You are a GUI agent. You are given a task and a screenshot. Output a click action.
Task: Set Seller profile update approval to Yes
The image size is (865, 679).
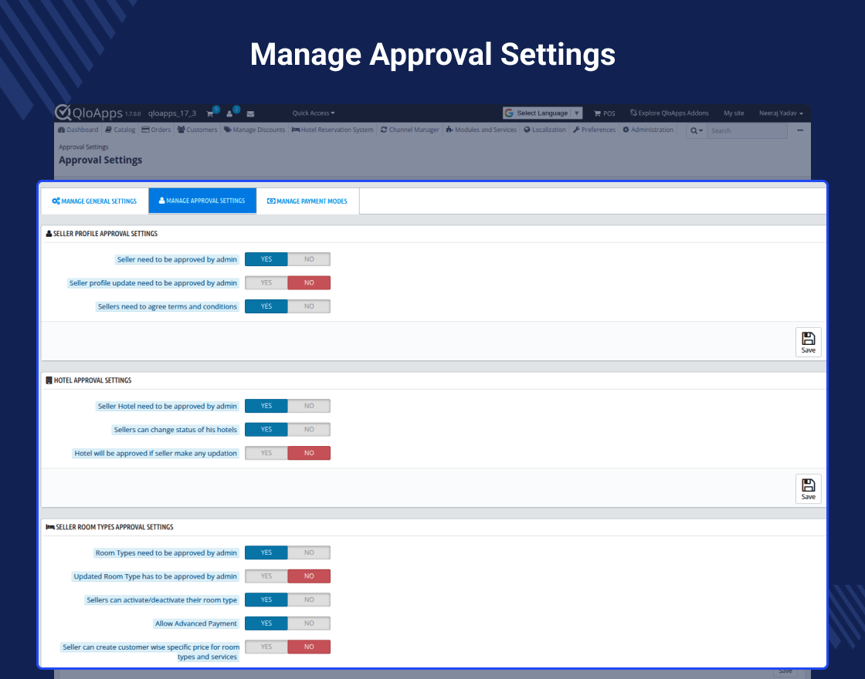266,282
